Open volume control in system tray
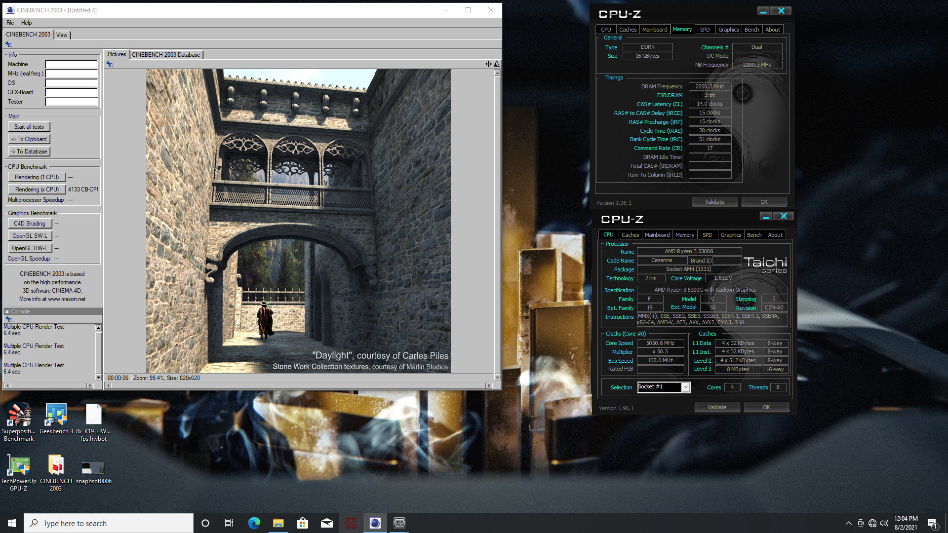Screen dimensions: 948x533 [x=884, y=523]
